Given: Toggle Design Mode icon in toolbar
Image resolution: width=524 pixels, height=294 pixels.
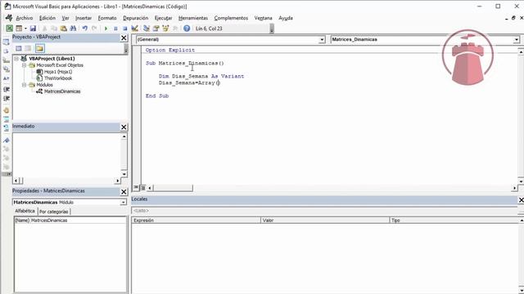Looking at the screenshot, I should click(134, 29).
